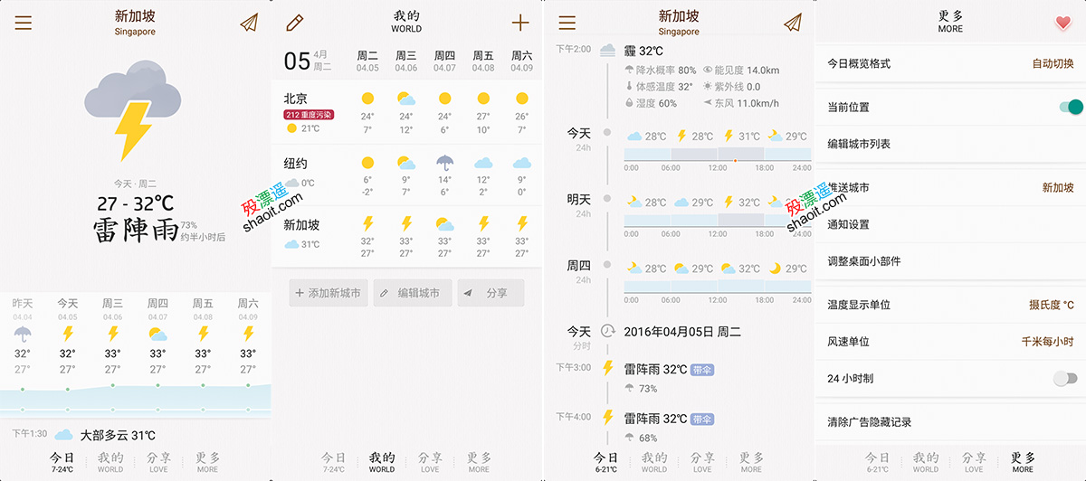This screenshot has height=481, width=1086.
Task: Expand the 今天 24h timeline entry
Action: (579, 139)
